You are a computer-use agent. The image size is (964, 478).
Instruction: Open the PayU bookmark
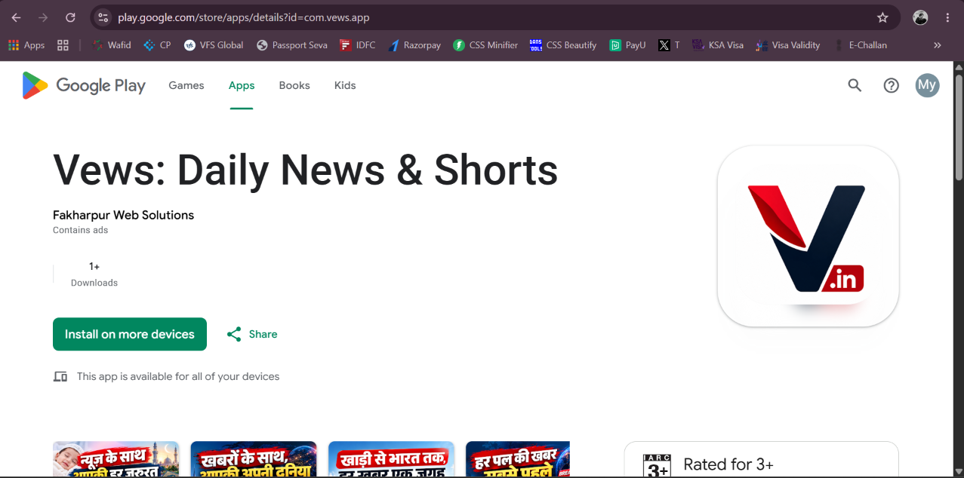coord(627,45)
